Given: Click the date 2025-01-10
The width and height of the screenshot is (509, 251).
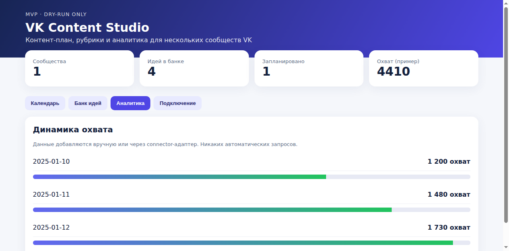Looking at the screenshot, I should point(51,162).
